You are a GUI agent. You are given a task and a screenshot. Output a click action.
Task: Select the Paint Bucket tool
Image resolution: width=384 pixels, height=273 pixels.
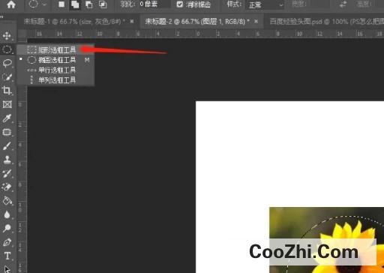(x=7, y=201)
